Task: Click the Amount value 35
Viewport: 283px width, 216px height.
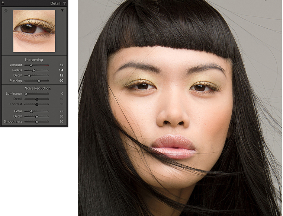Action: [x=61, y=65]
